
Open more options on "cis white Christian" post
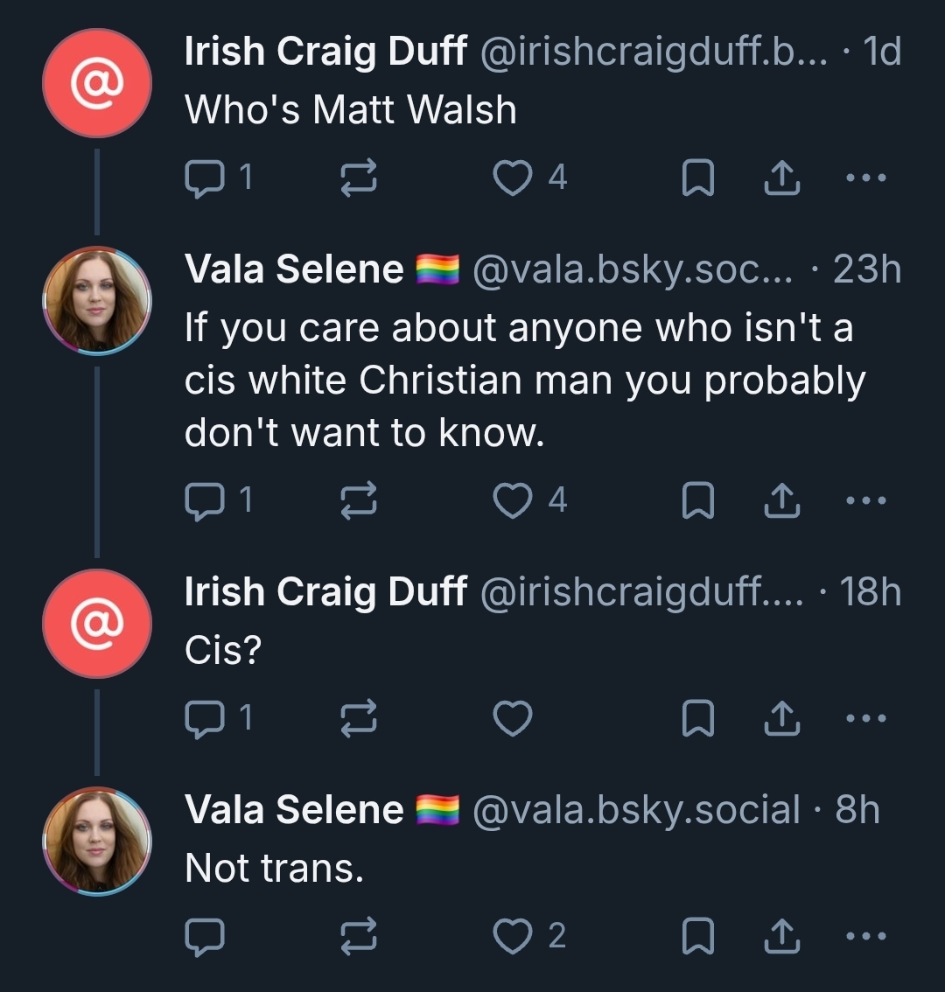[866, 501]
